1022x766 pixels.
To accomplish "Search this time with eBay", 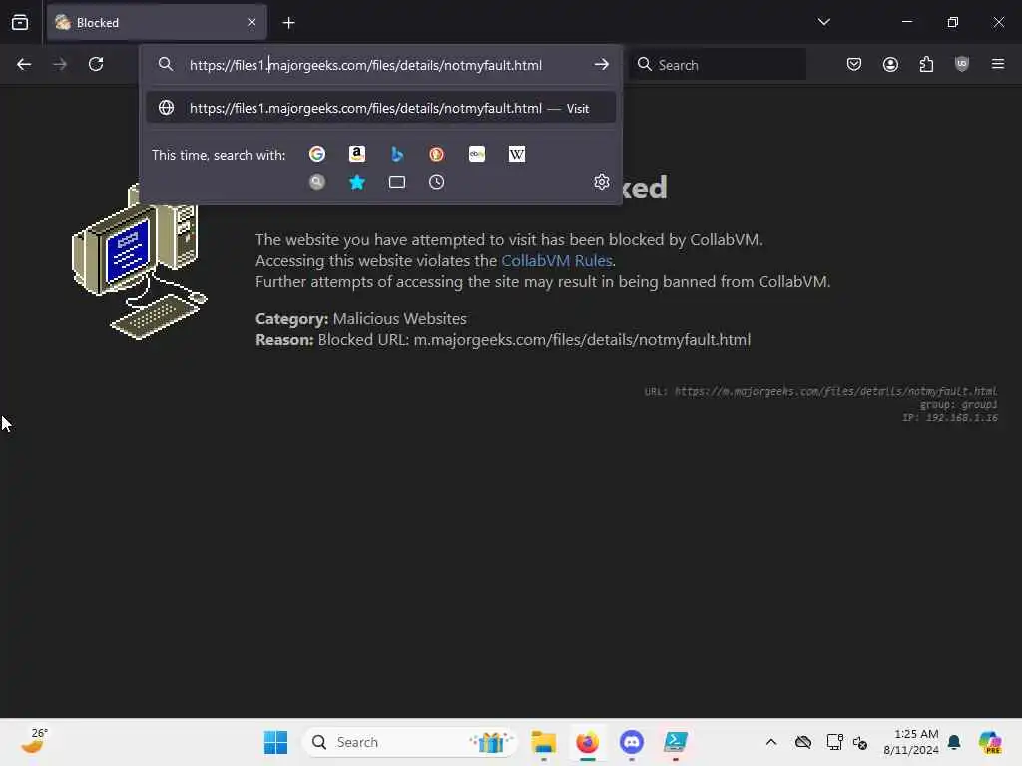I will pos(477,154).
